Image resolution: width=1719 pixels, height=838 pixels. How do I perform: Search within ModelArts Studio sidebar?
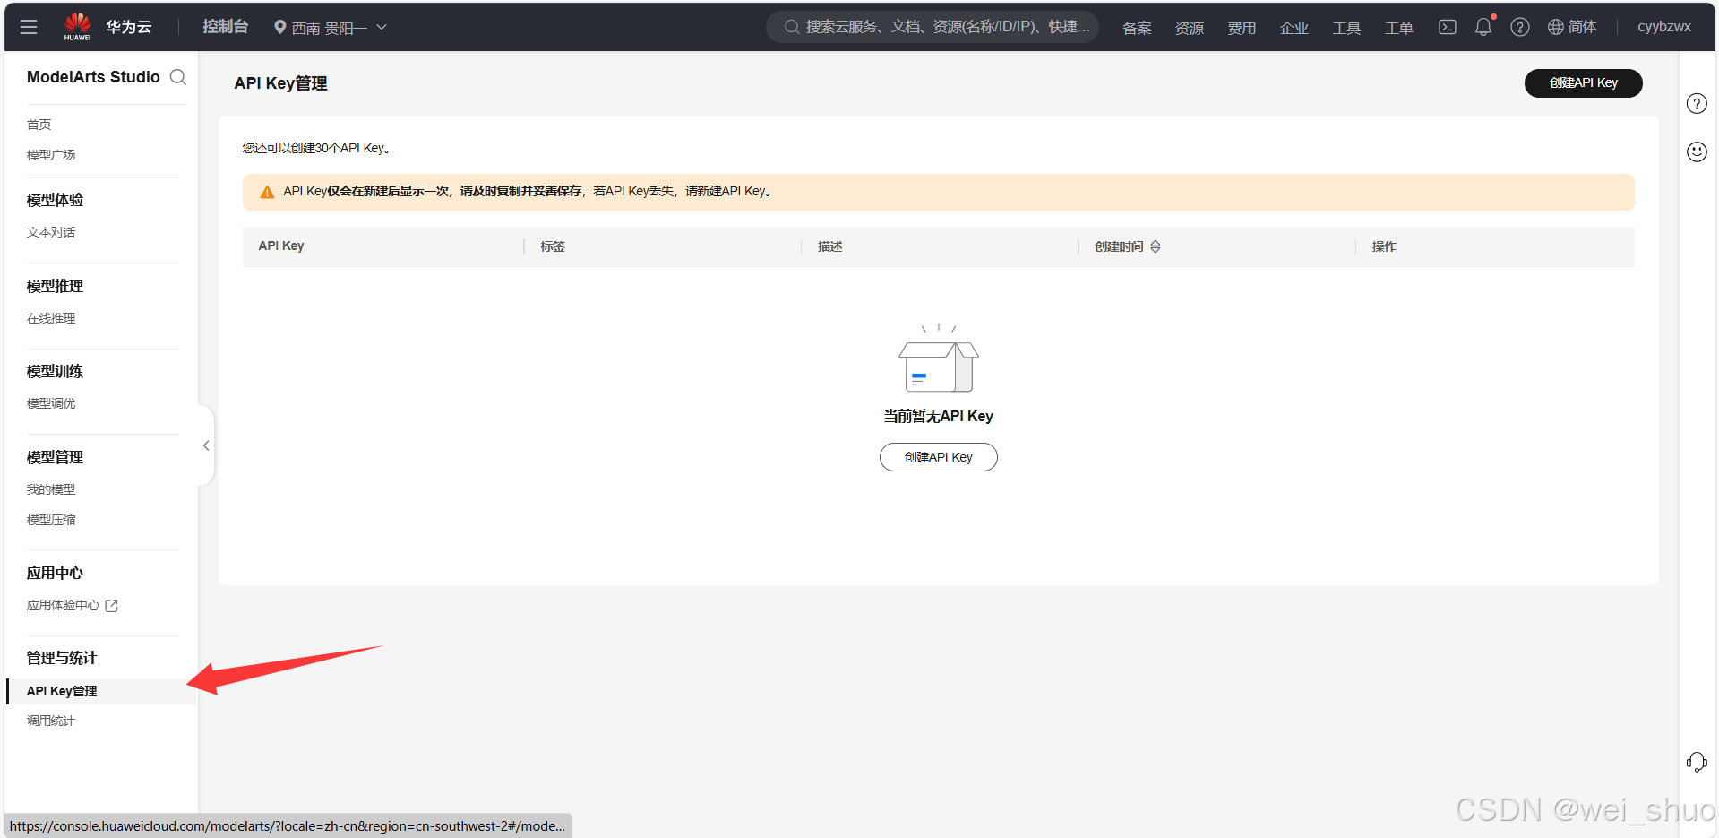(178, 77)
